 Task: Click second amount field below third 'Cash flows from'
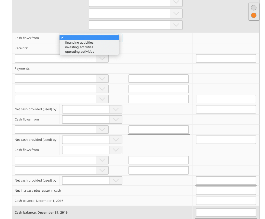pos(159,170)
